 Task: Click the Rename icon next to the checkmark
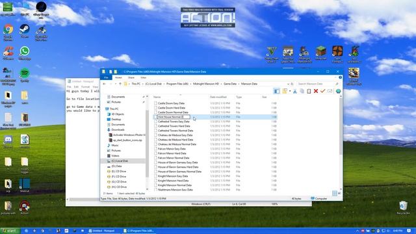[330, 91]
